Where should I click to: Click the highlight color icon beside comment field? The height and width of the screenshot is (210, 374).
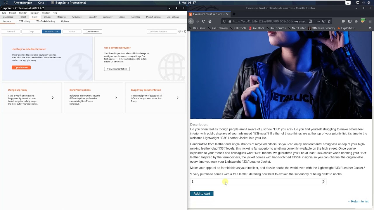tap(180, 32)
